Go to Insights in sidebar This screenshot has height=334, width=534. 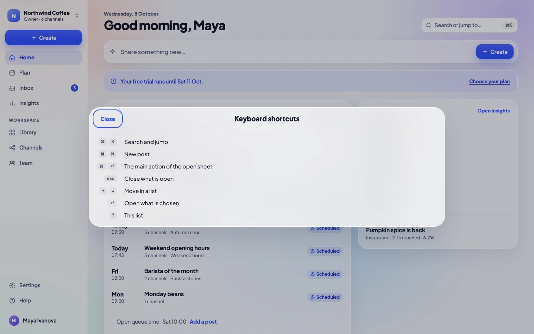pyautogui.click(x=43, y=103)
